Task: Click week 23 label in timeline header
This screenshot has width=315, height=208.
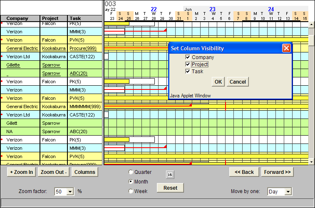Action: (212, 9)
